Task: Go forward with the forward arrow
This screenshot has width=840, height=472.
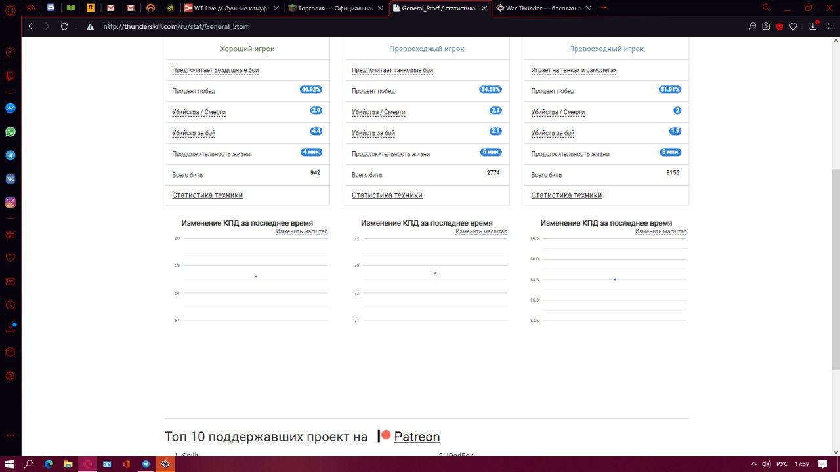Action: click(x=47, y=26)
